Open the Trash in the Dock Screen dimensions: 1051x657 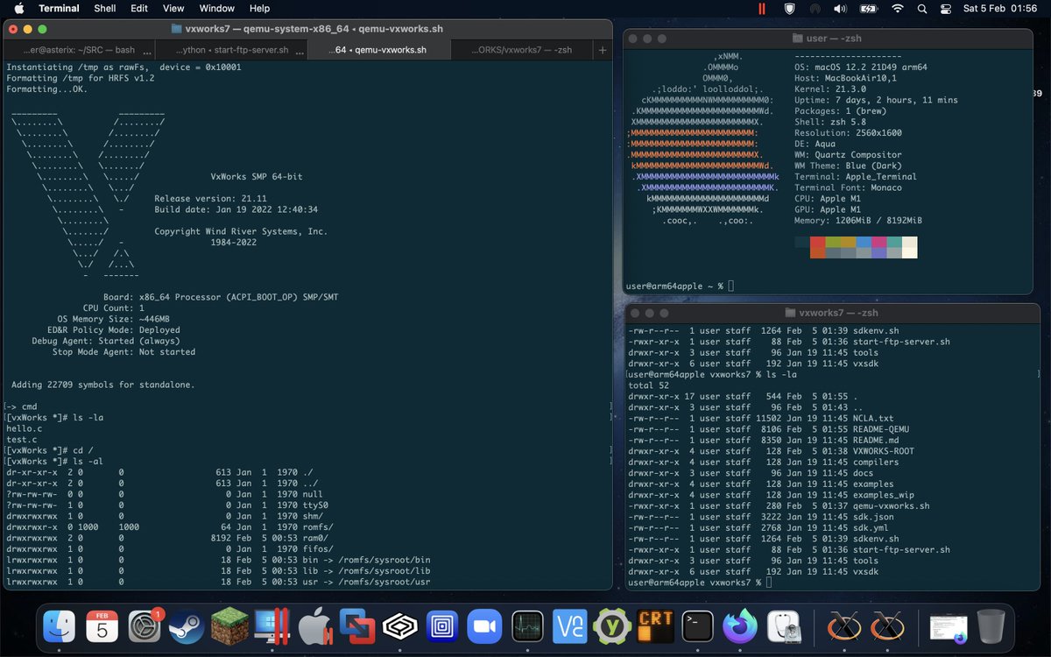991,626
